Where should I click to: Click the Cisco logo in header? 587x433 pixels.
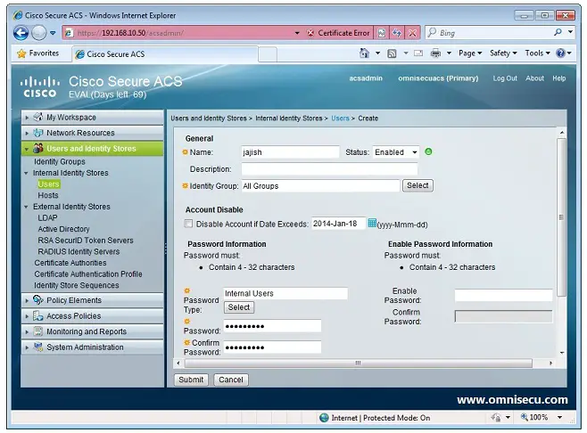(40, 86)
